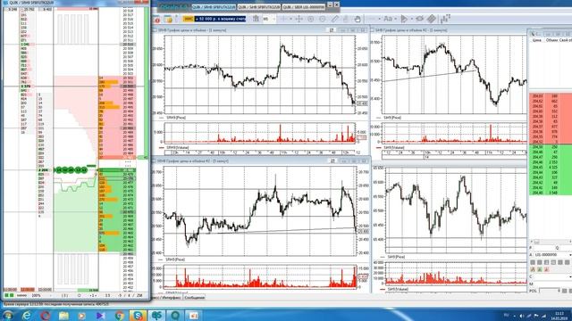Image resolution: width=572 pixels, height=321 pixels.
Task: Toggle checkbox of SRH9 5-minute chart title
Action: click(x=155, y=160)
